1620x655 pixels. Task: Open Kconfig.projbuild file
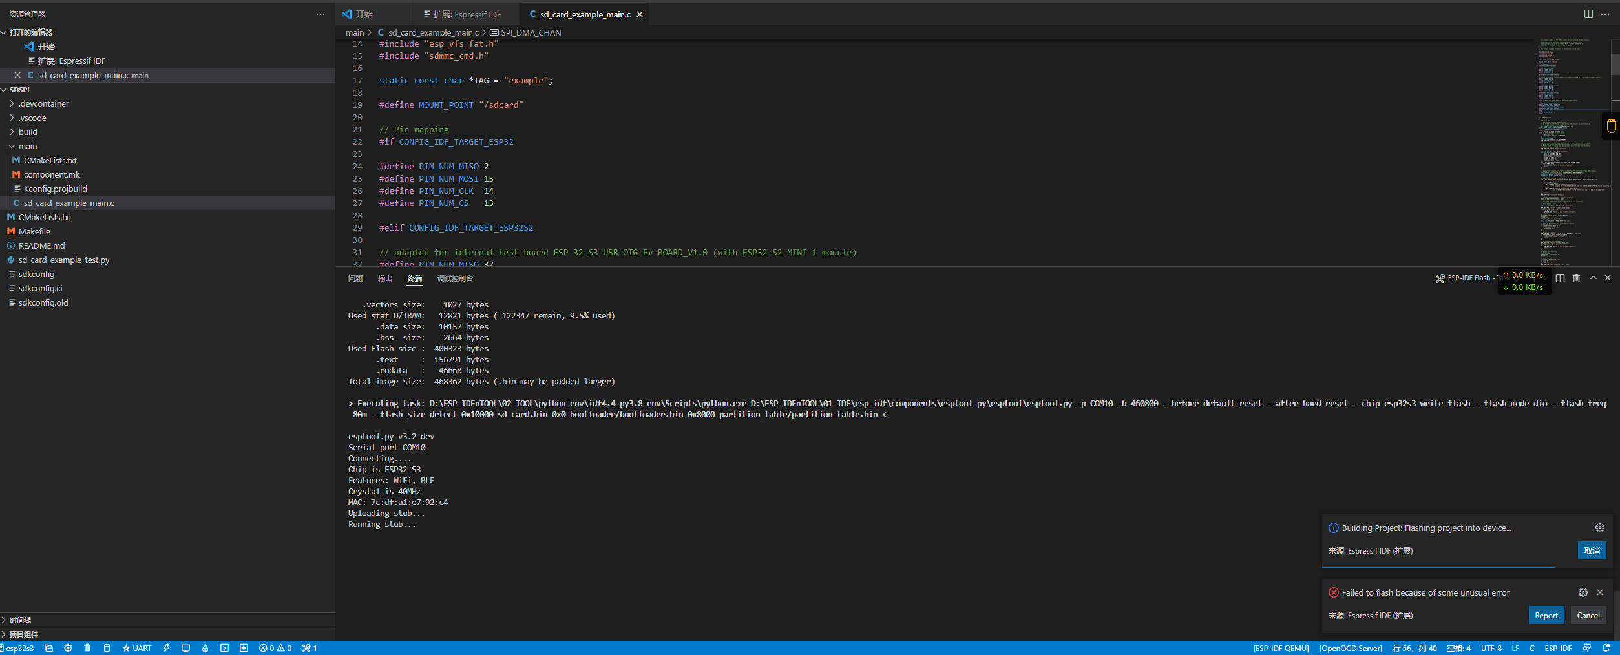click(x=168, y=189)
